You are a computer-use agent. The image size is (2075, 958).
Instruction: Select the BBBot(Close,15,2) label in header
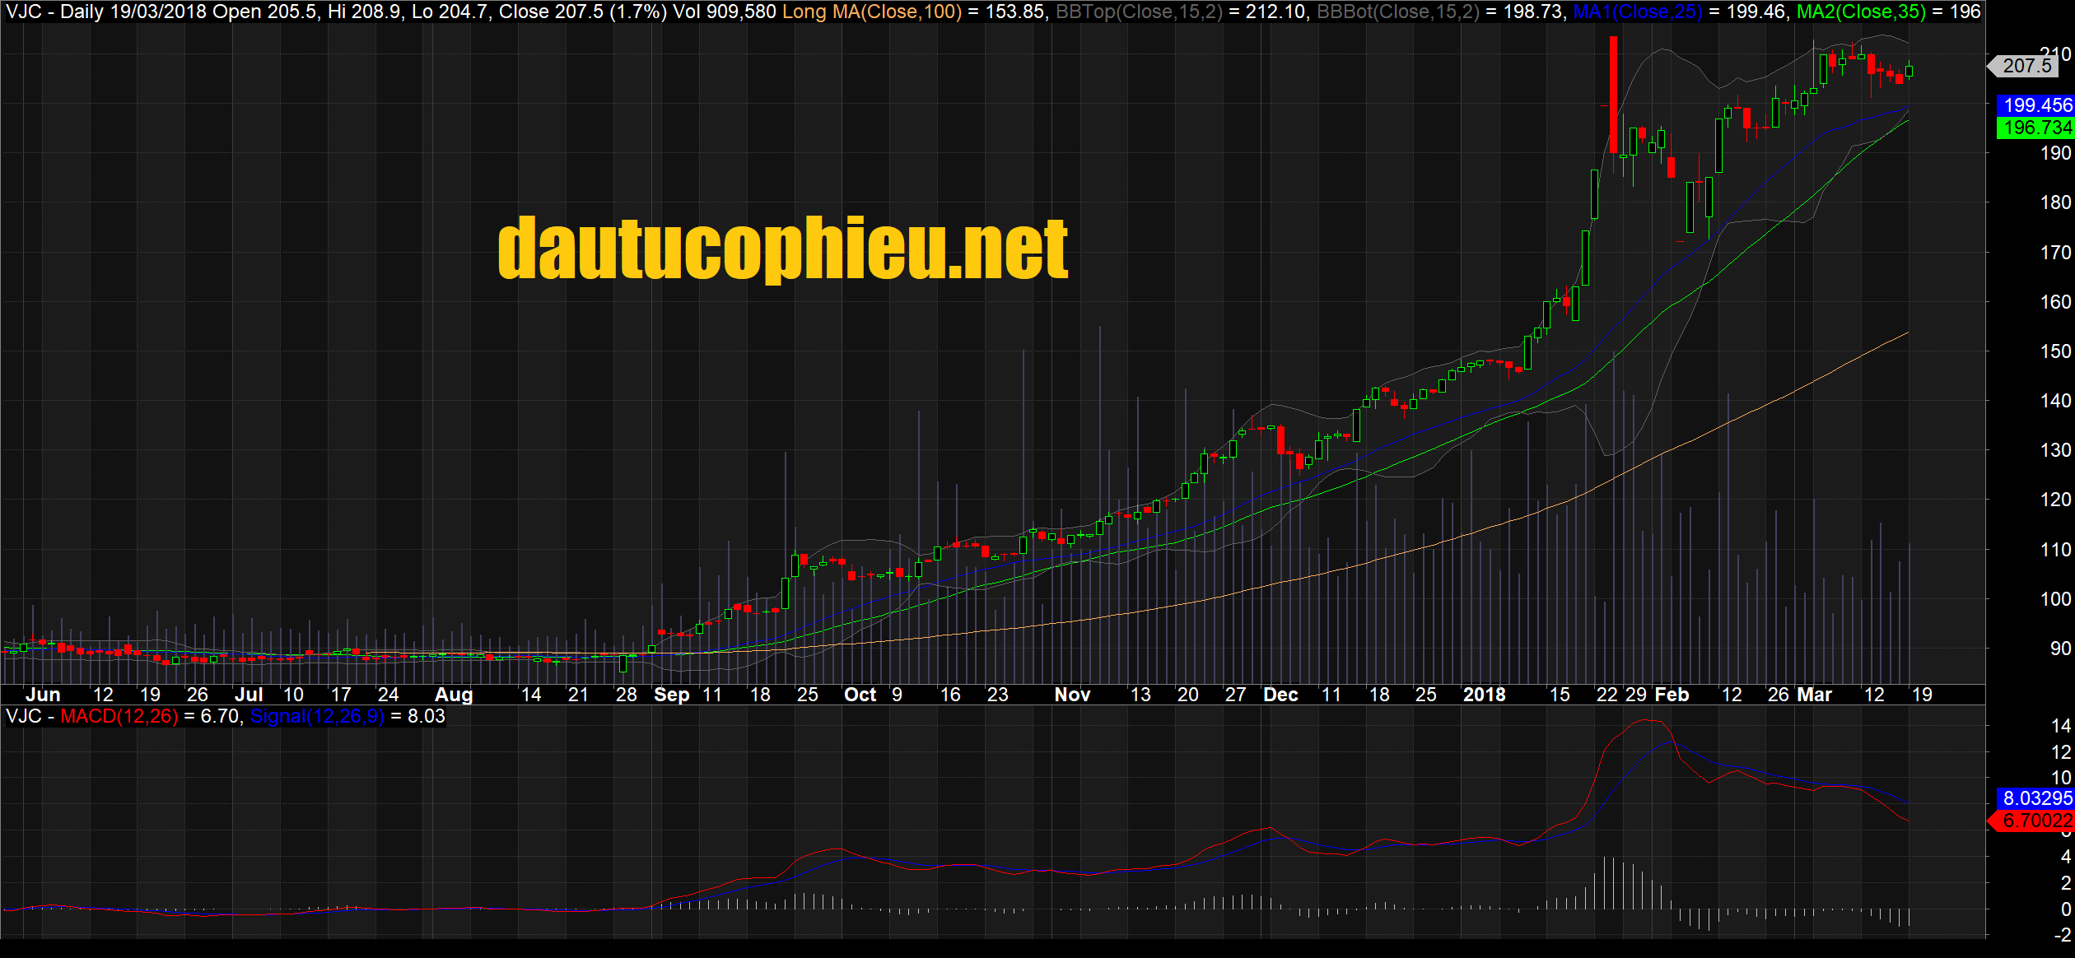tap(1397, 12)
